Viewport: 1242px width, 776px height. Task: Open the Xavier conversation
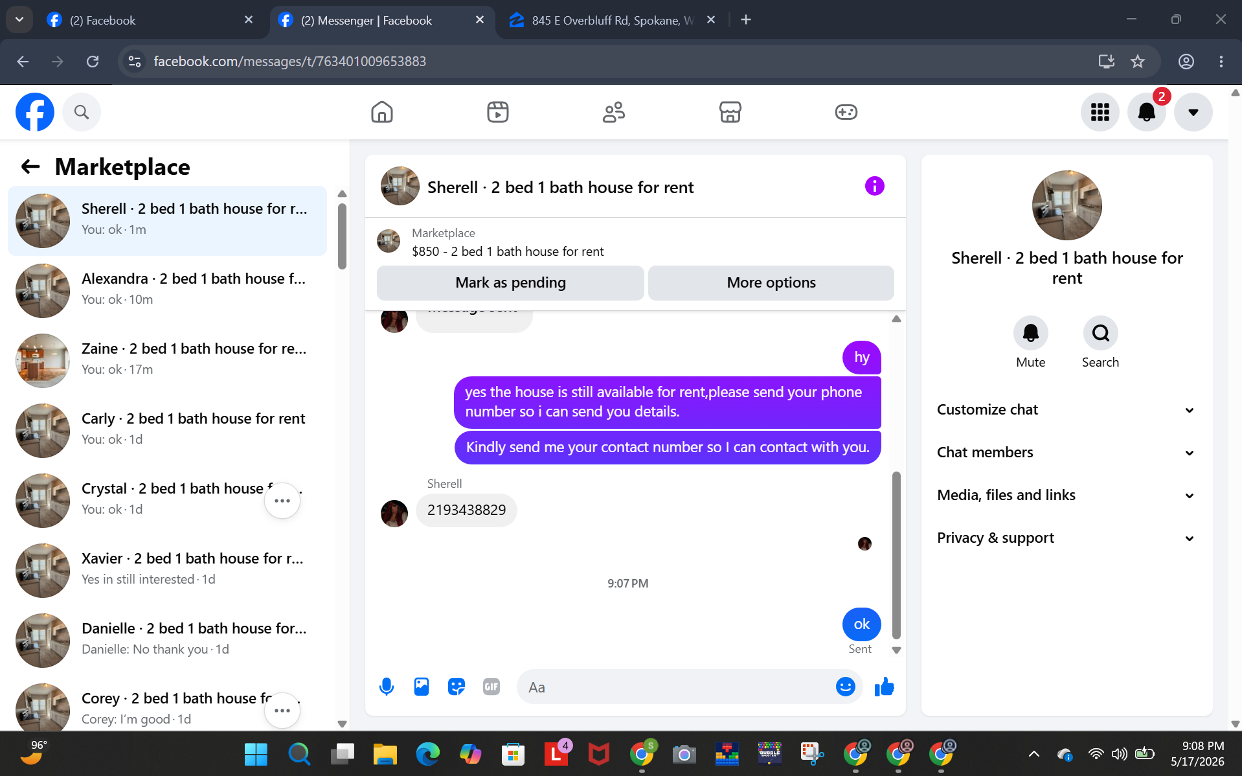tap(167, 571)
